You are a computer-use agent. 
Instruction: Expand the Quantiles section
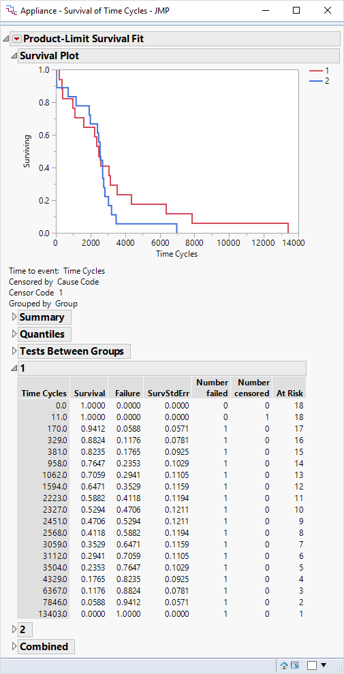[14, 334]
